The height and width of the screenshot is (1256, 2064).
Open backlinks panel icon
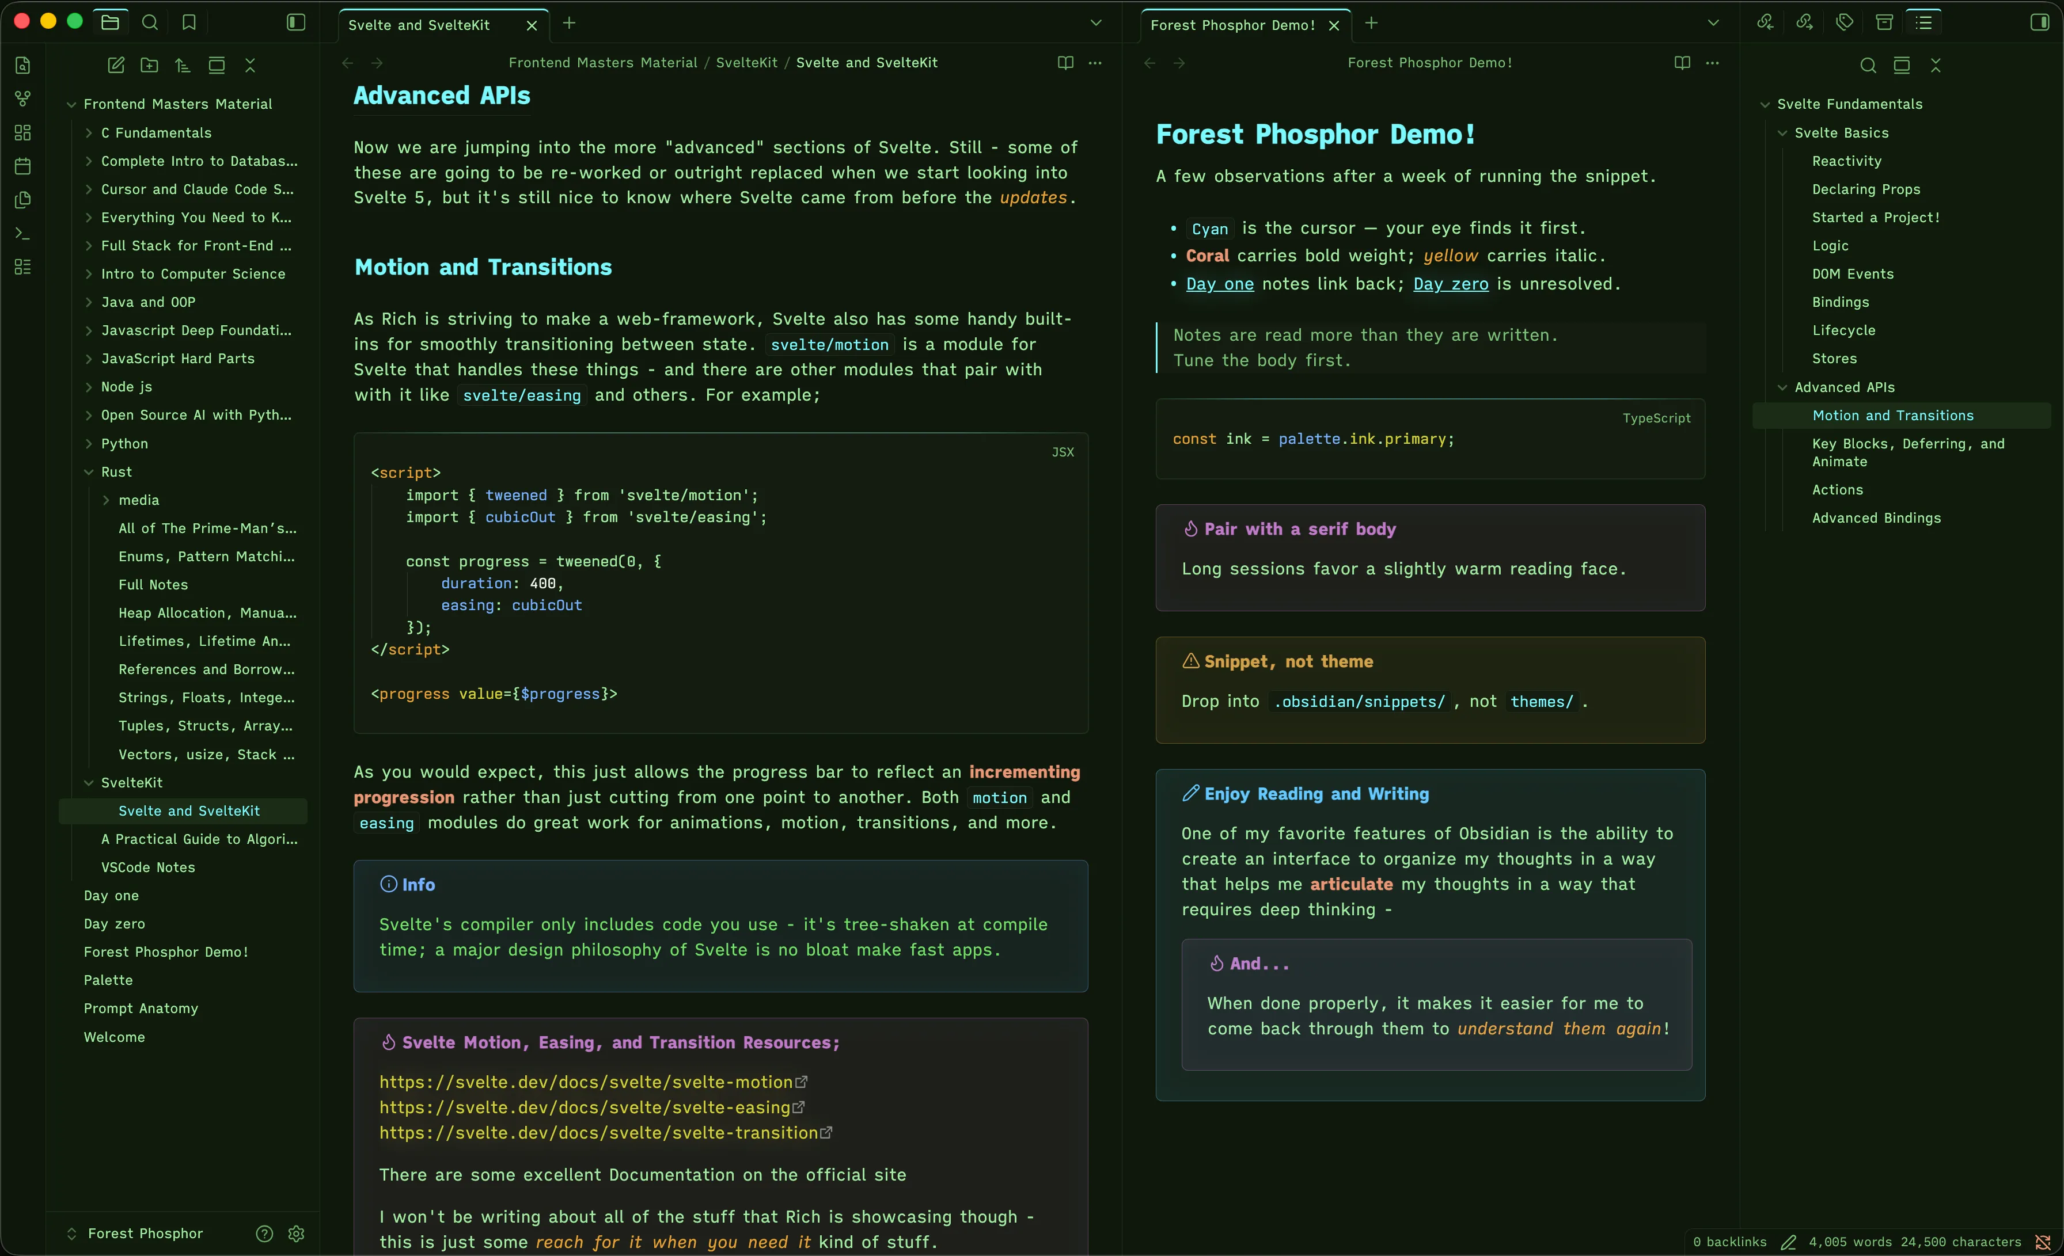pos(1765,22)
